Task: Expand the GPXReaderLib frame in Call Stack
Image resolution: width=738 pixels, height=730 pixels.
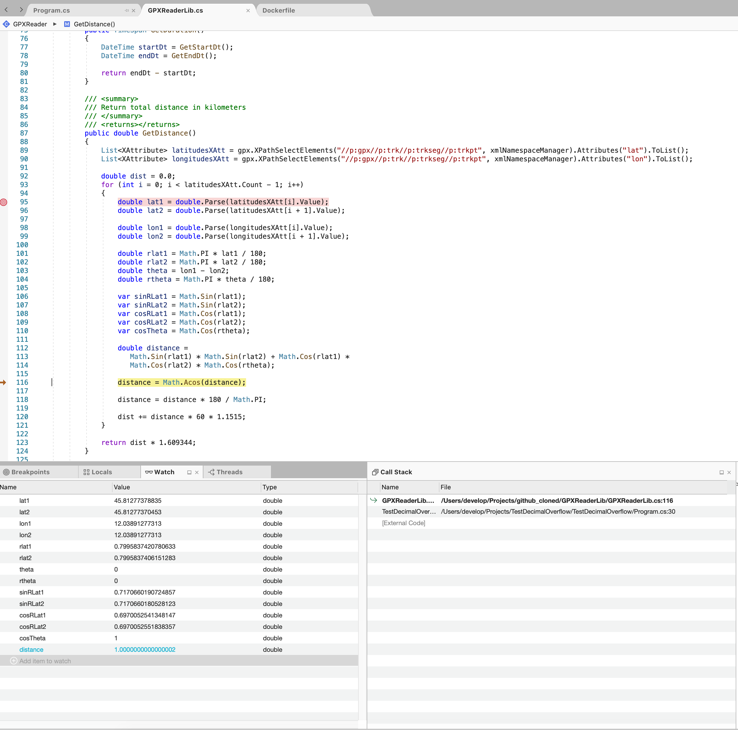Action: click(x=373, y=501)
